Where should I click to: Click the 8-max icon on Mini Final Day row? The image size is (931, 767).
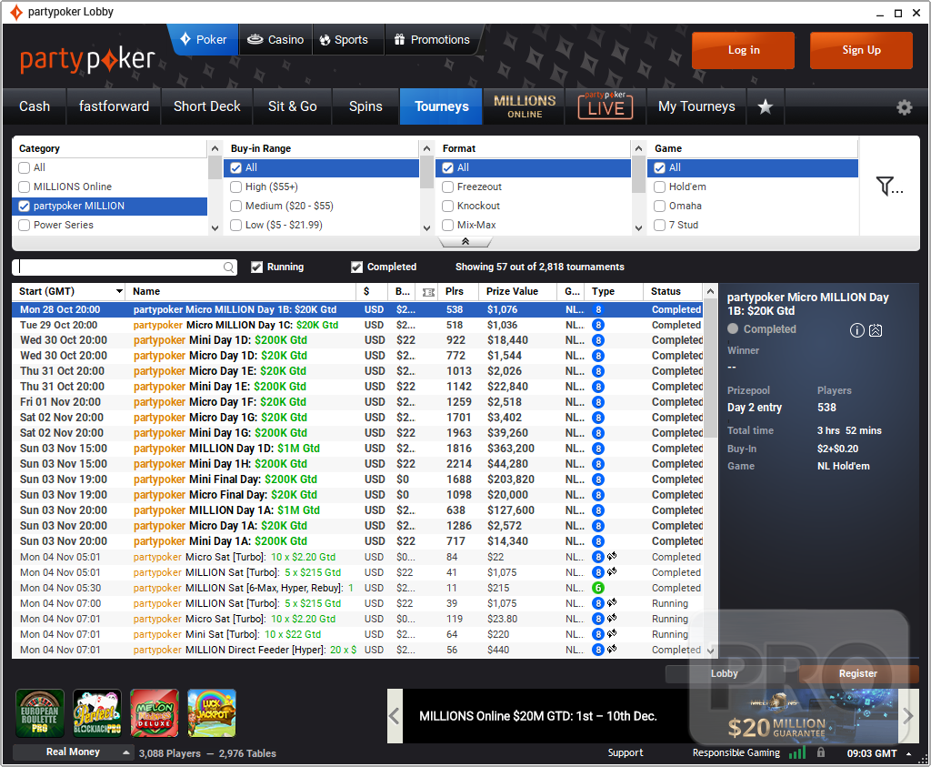(x=598, y=479)
